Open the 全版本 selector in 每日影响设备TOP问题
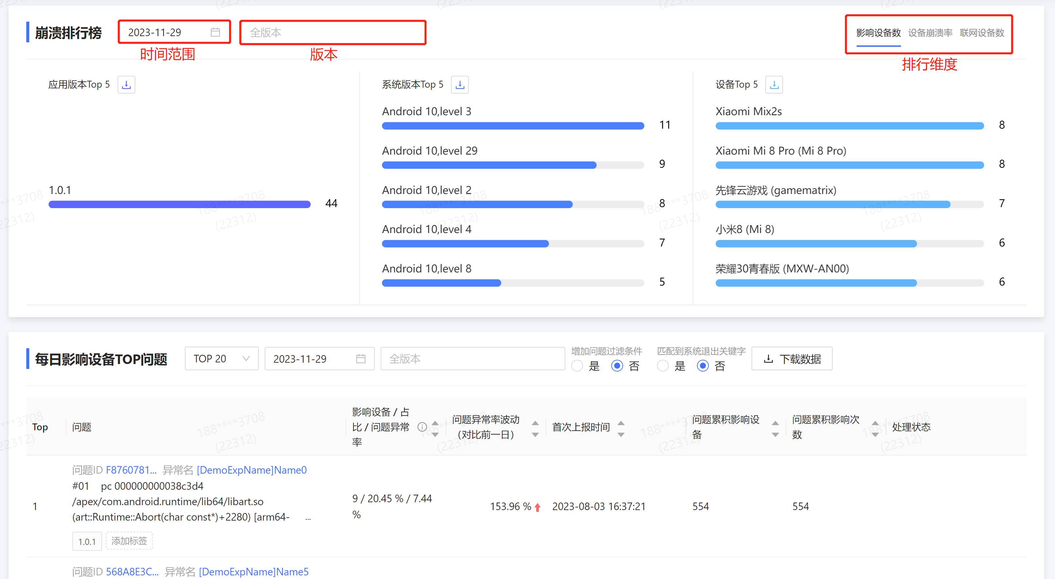Viewport: 1055px width, 579px height. [473, 359]
